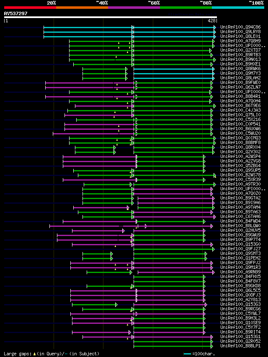Select the UniRef100_Q8RX04 hit name
The width and height of the screenshot is (268, 357).
pyautogui.click(x=240, y=147)
